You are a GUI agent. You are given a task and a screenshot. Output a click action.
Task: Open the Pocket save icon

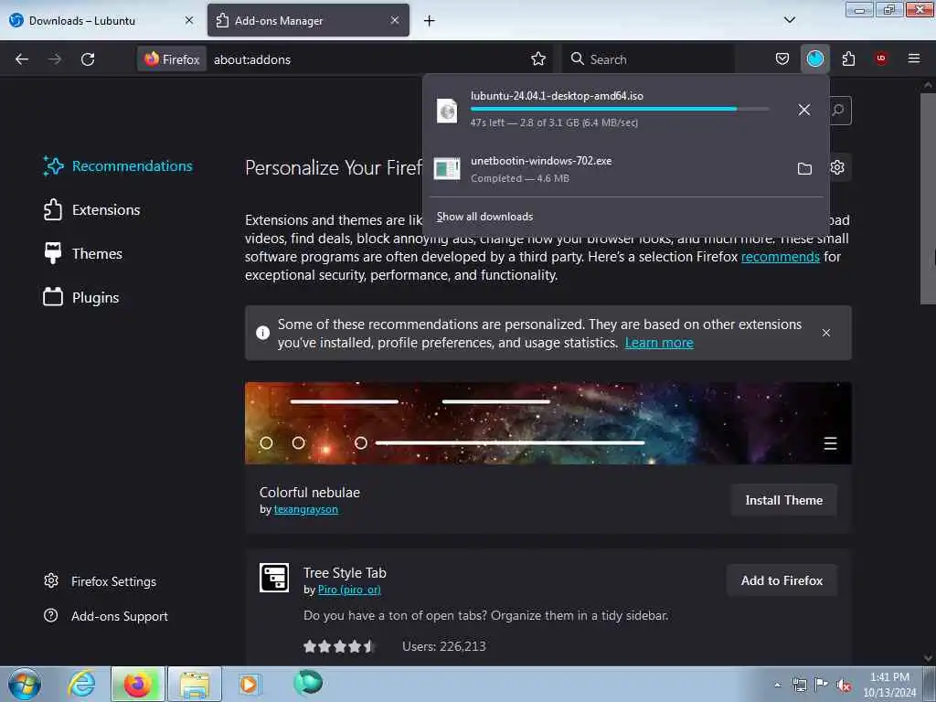tap(782, 59)
